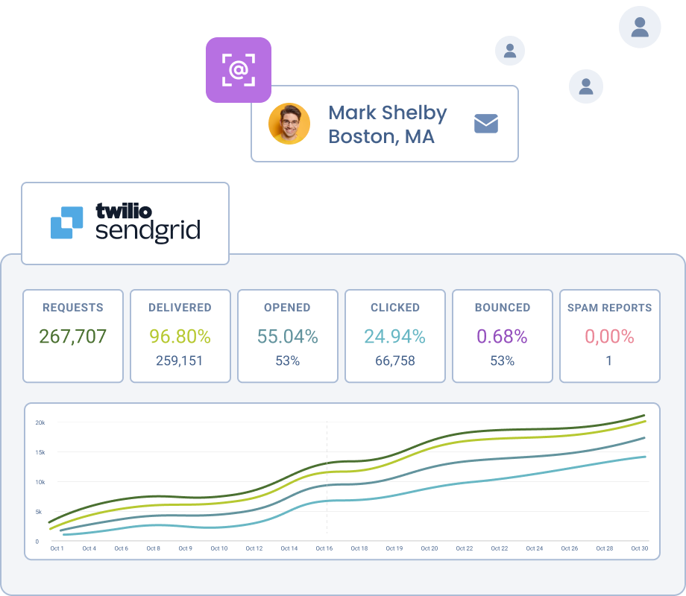Click Mark Shelby's profile photo
This screenshot has width=686, height=596.
(289, 124)
